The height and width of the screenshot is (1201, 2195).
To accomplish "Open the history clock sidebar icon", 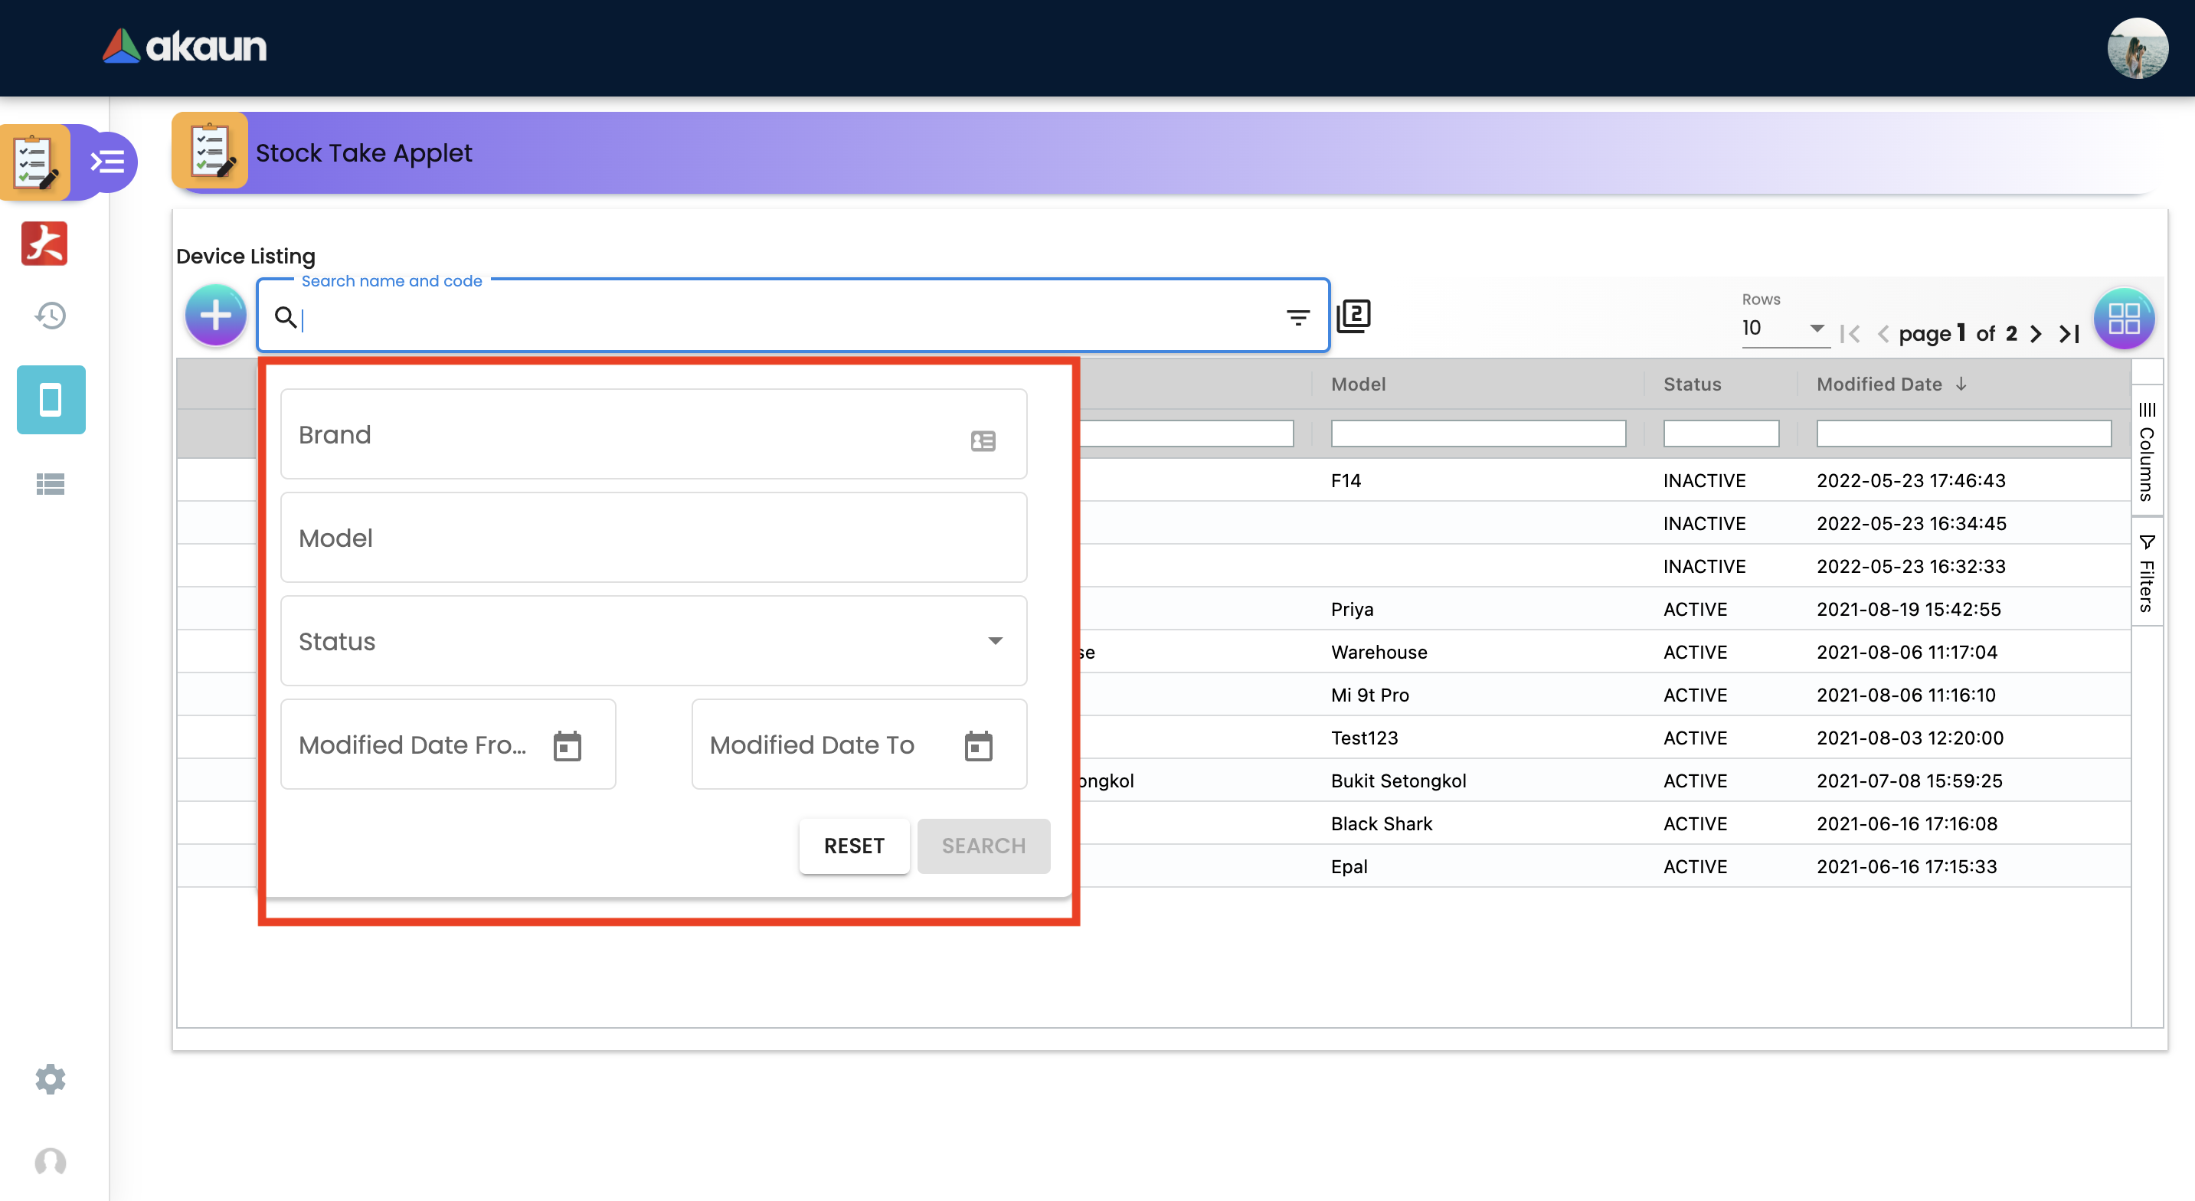I will tap(51, 316).
